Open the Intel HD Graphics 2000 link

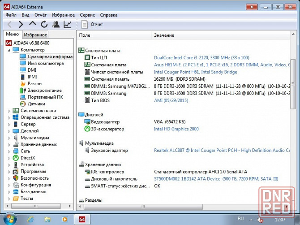(x=176, y=129)
